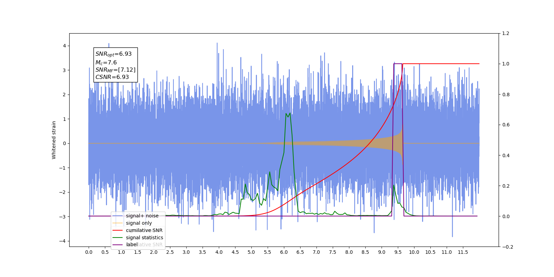Click the right y-axis tick label 0.6
This screenshot has height=277, width=554.
tap(506, 125)
